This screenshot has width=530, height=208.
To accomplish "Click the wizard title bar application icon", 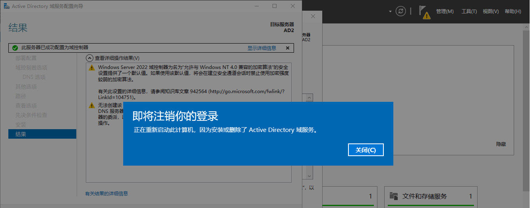I will pyautogui.click(x=6, y=6).
